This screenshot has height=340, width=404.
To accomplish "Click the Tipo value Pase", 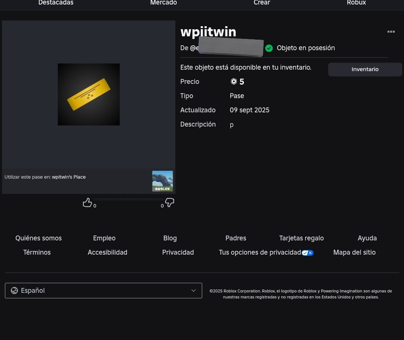I will click(237, 96).
